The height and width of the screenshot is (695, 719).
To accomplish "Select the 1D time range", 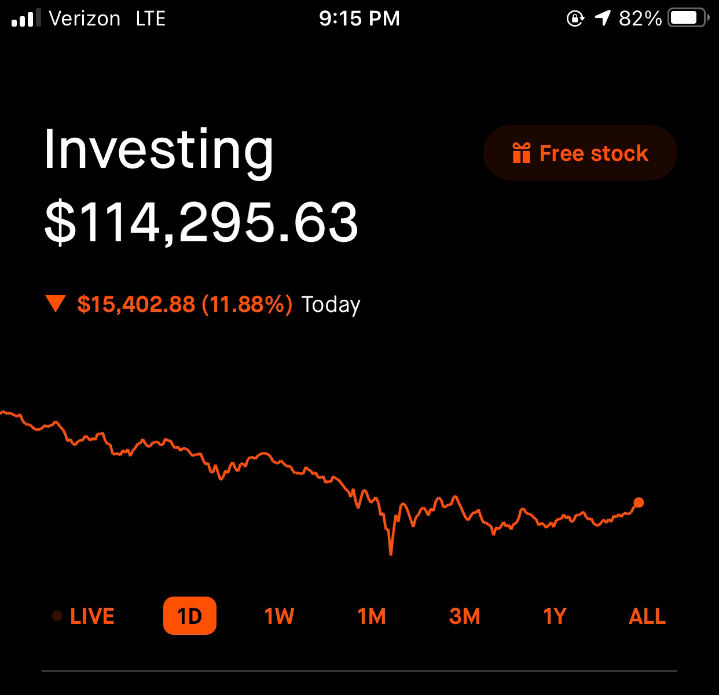I will point(190,616).
